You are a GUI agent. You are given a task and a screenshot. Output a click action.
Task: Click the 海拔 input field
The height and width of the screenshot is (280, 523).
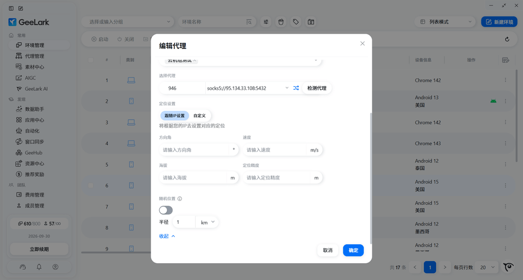click(199, 178)
